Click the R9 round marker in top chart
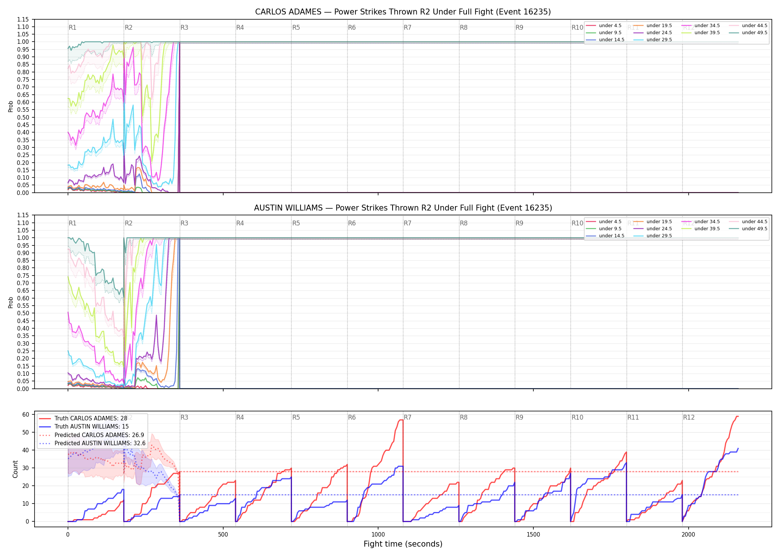 (519, 27)
